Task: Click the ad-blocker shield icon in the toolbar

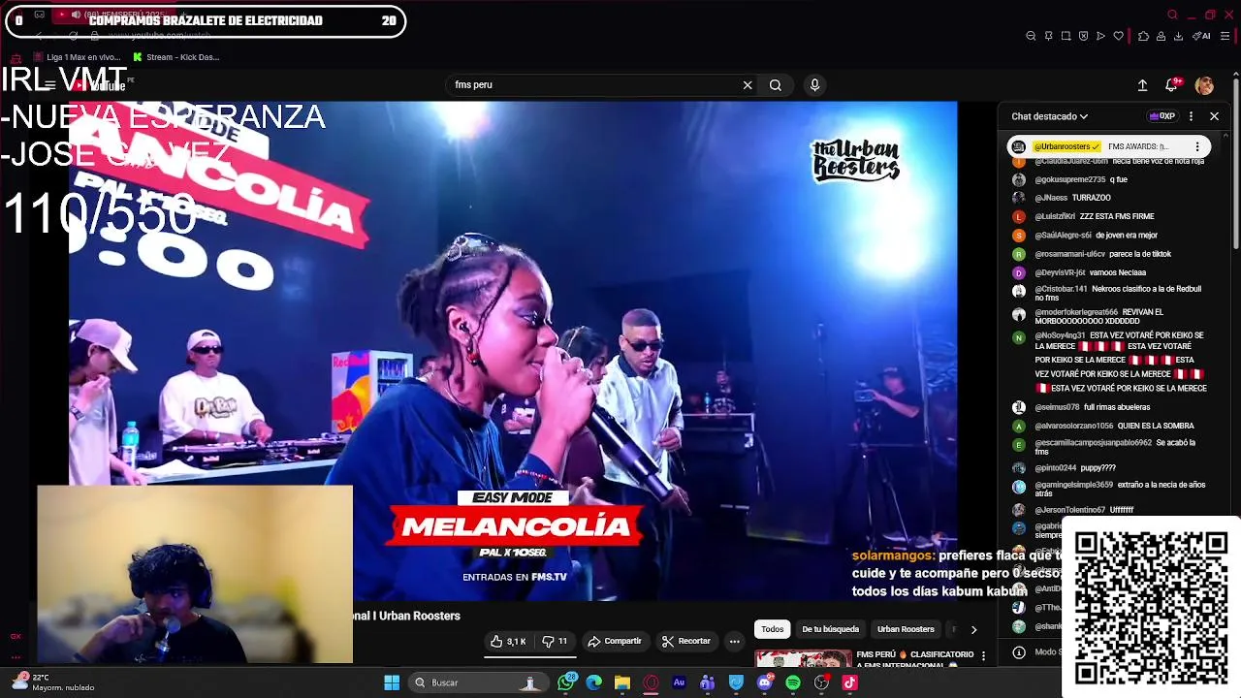Action: (1083, 36)
